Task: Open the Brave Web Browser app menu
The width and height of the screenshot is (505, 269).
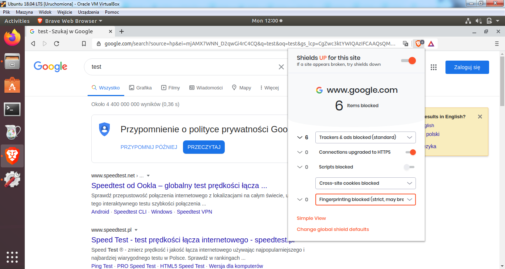Action: tap(70, 21)
